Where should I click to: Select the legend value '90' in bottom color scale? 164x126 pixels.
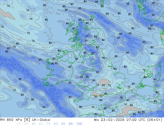coord(56,124)
